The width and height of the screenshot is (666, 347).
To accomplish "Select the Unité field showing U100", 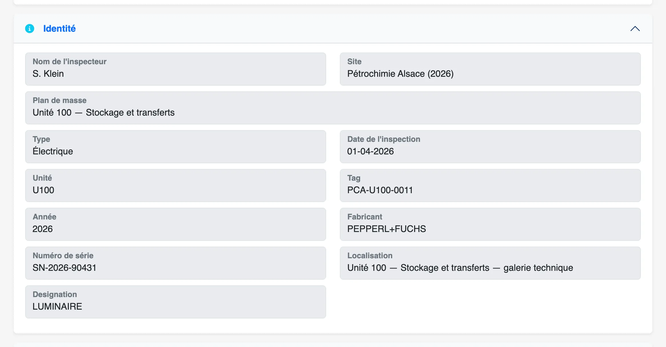I will [x=175, y=185].
